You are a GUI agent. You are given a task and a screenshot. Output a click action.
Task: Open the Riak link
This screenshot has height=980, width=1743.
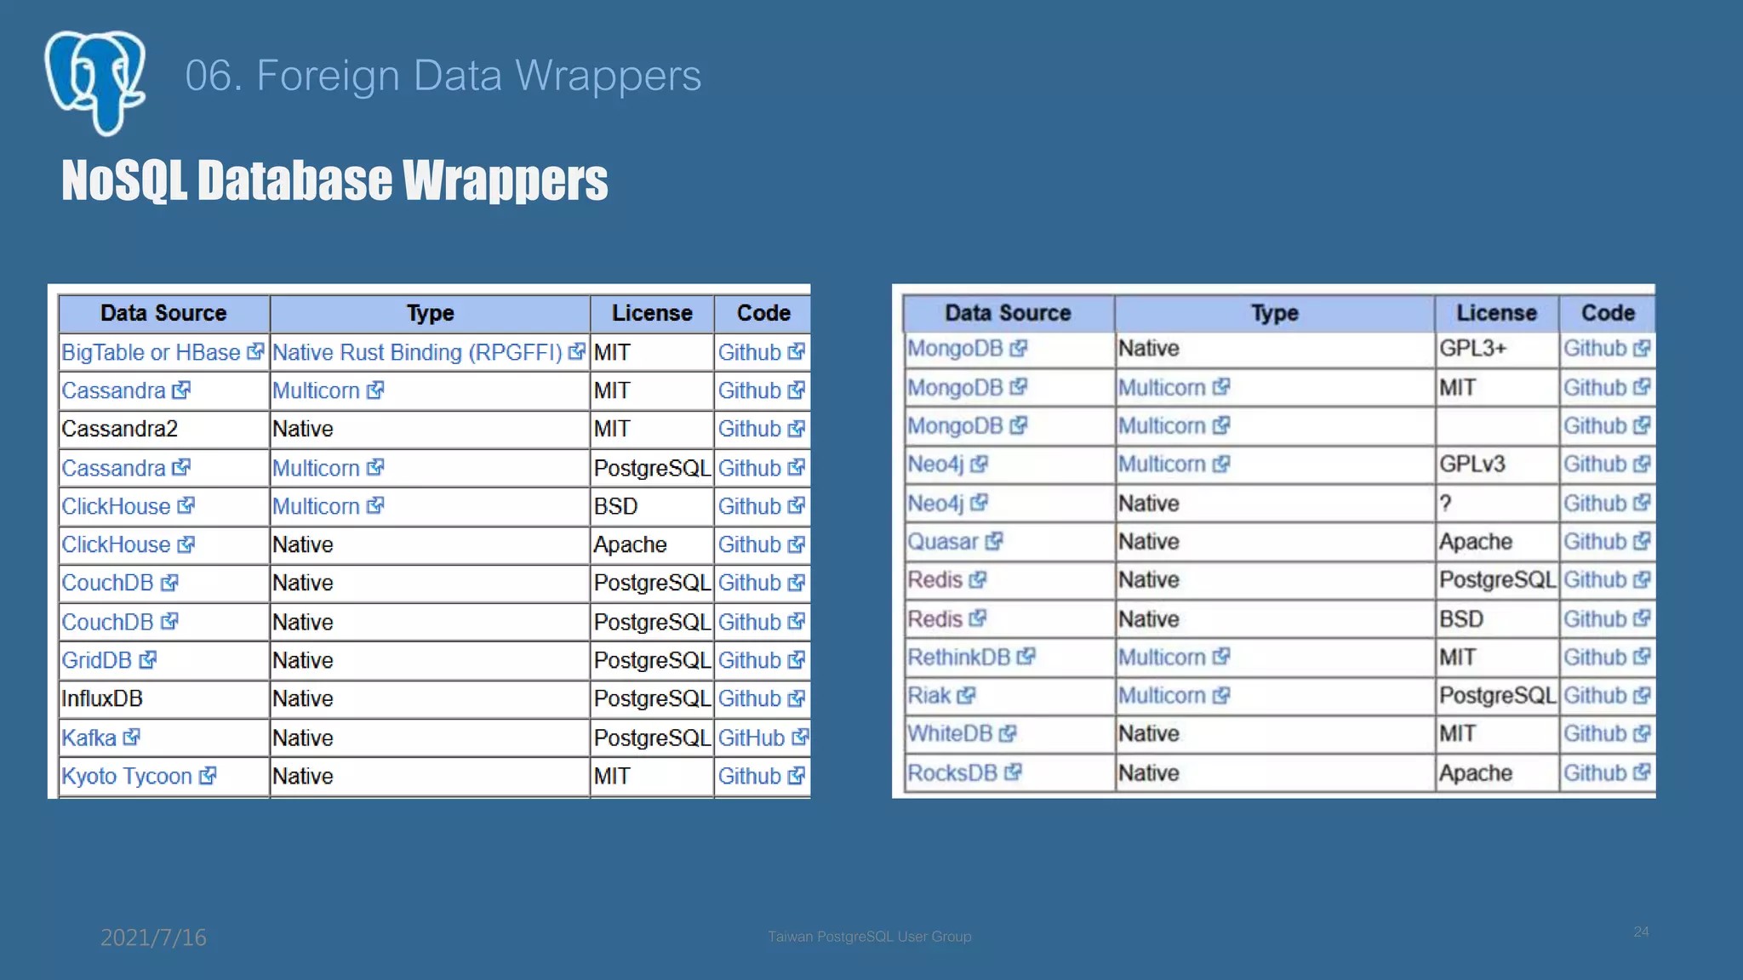point(929,696)
